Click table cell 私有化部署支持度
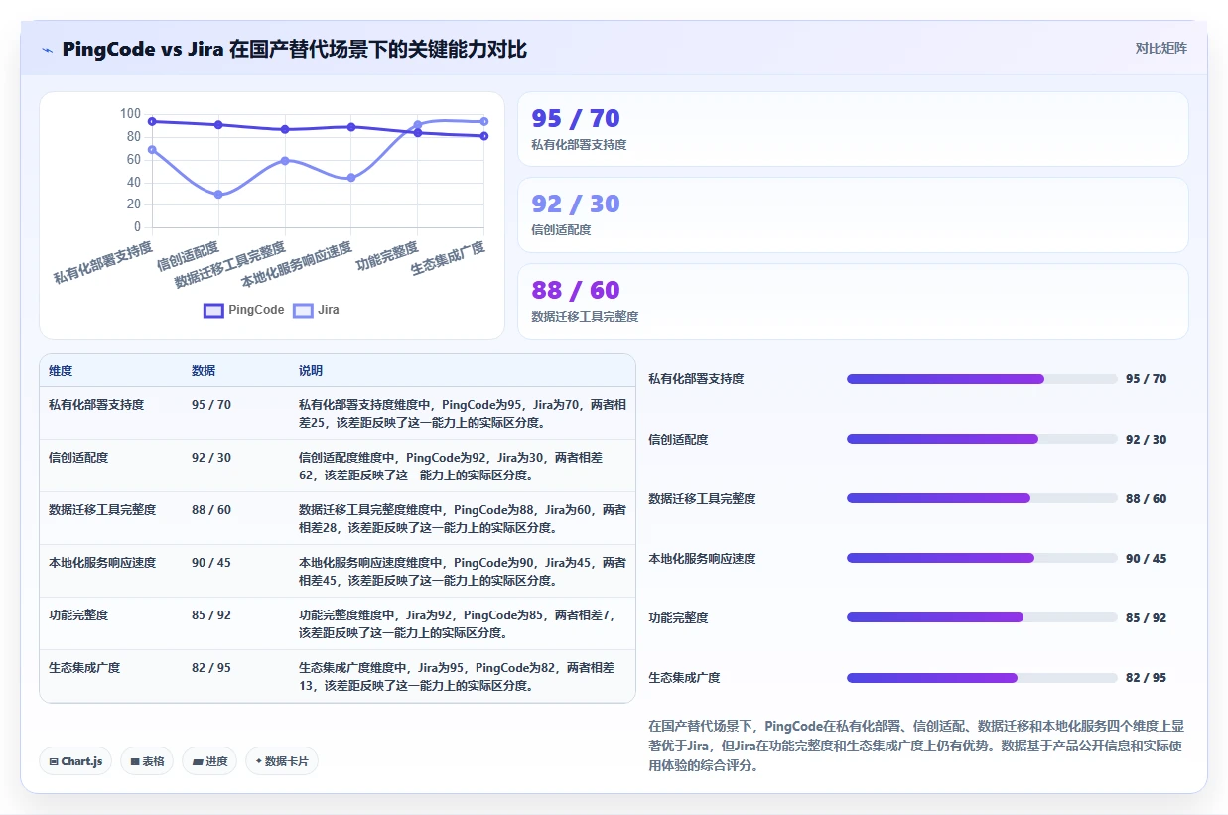This screenshot has width=1228, height=815. point(96,405)
